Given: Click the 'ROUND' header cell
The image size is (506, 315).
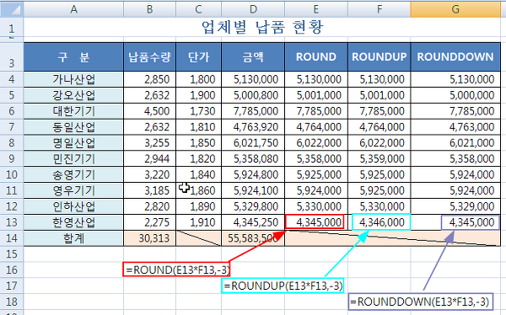Looking at the screenshot, I should point(316,56).
